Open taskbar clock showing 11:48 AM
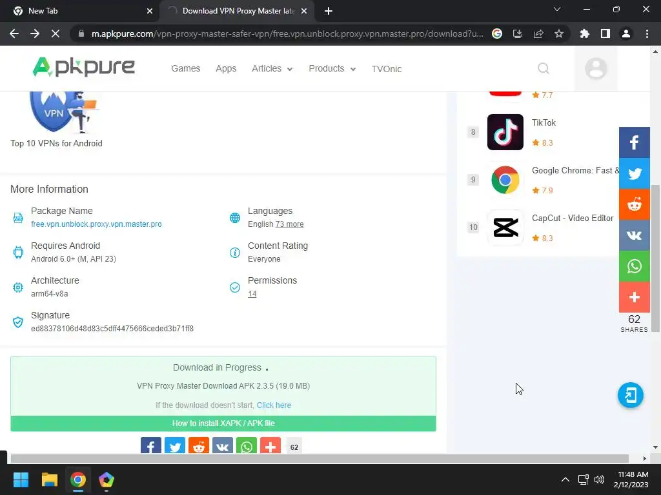 point(631,480)
